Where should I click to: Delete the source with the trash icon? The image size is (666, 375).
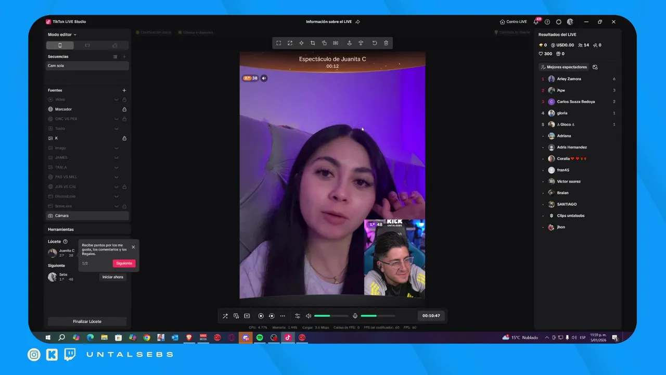pos(386,43)
